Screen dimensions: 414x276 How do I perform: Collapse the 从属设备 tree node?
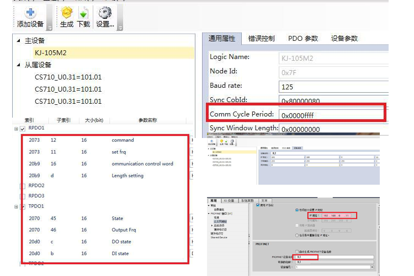pos(18,65)
